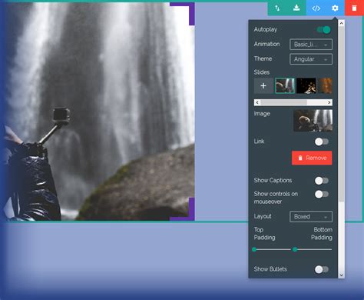364x300 pixels.
Task: Toggle the Autoplay switch
Action: [x=323, y=30]
